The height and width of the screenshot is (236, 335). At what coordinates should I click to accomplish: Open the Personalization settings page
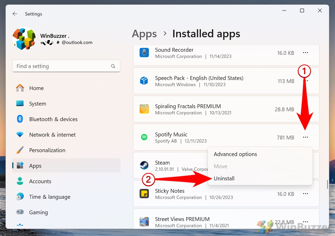click(x=66, y=150)
